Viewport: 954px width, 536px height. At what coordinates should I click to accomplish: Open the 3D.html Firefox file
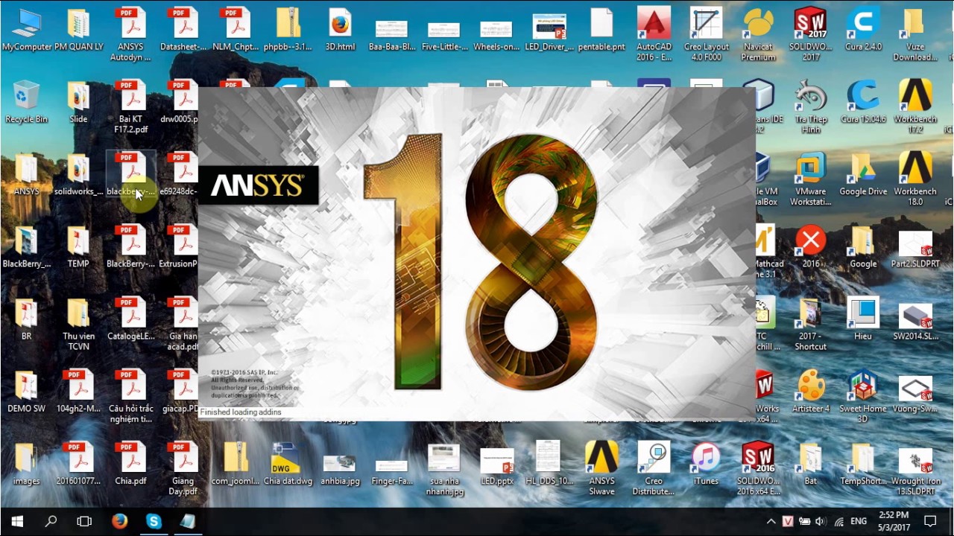click(340, 30)
